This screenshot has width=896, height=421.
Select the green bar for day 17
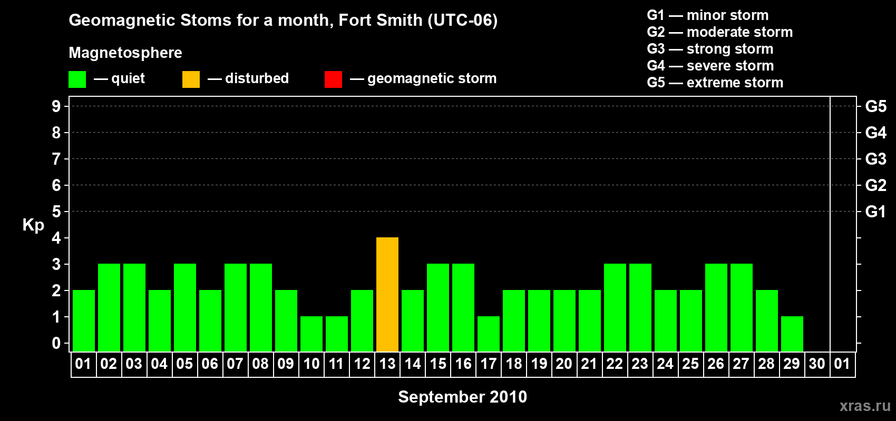(x=489, y=334)
